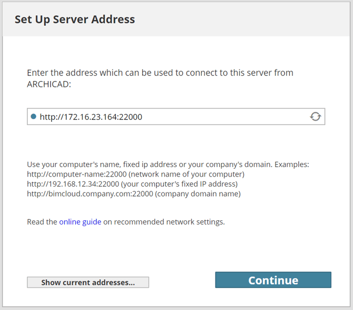Select the http://bimcloud.company.com:22000 example text
This screenshot has height=310, width=353.
click(x=90, y=194)
